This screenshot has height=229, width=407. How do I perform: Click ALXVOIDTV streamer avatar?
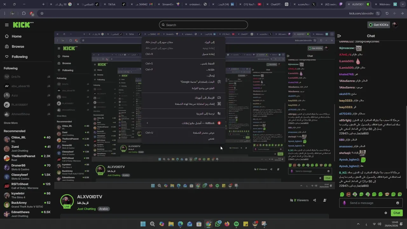[x=67, y=201]
